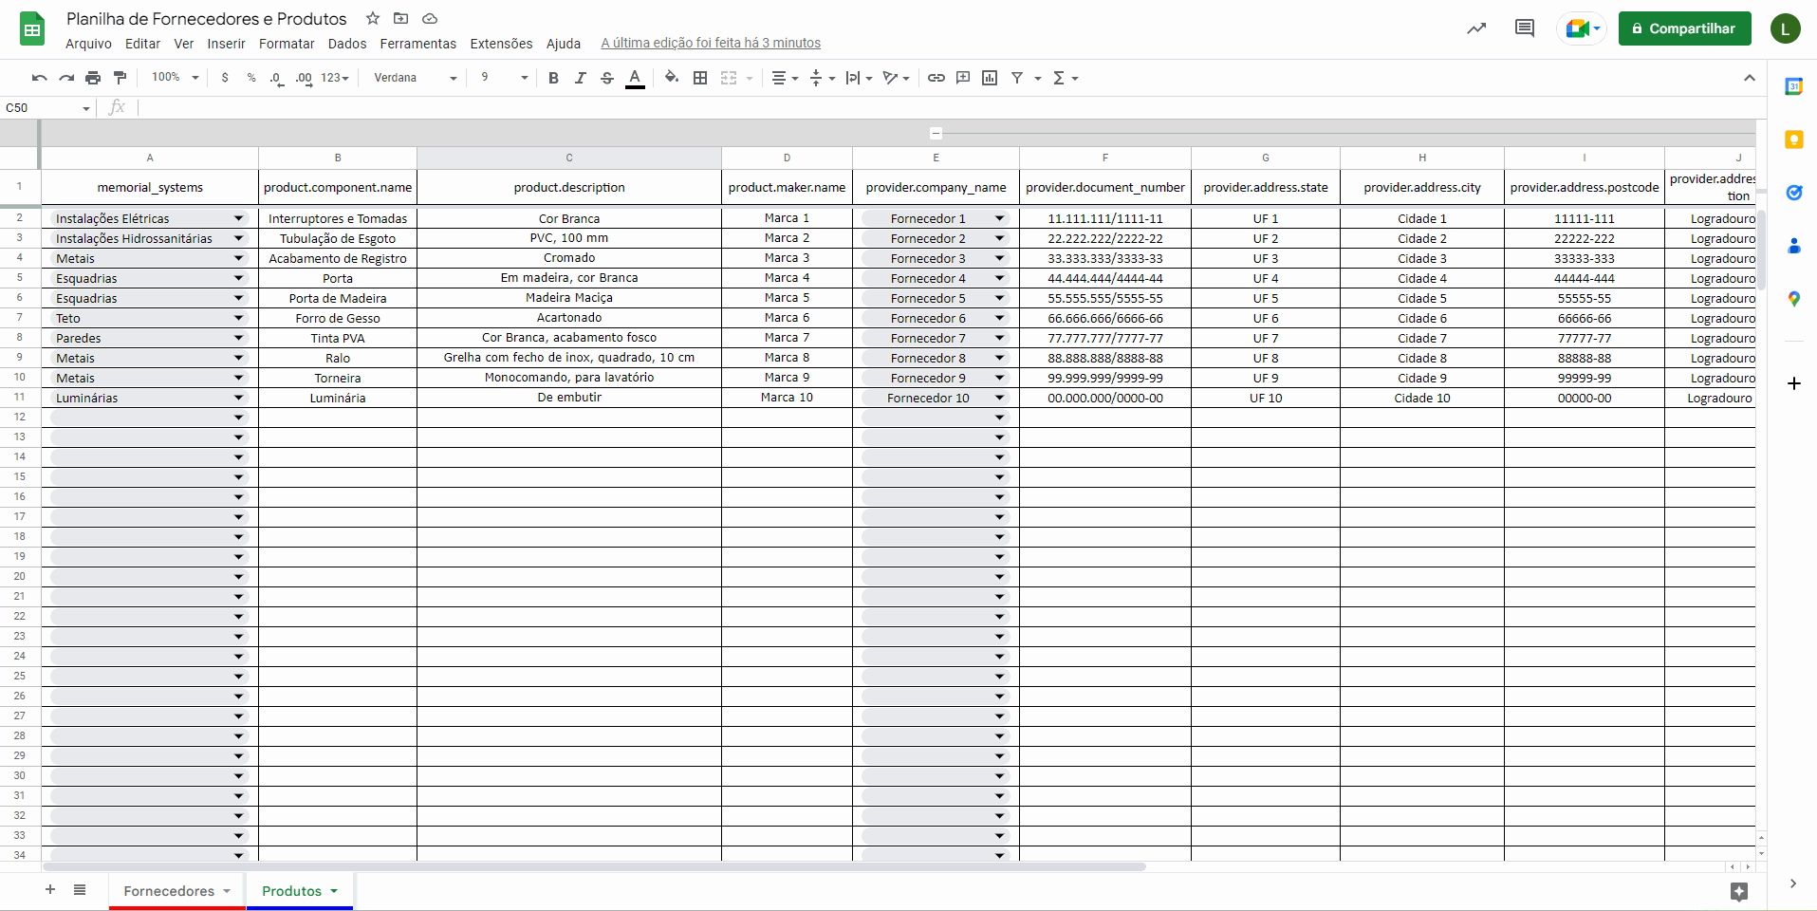Open the Dados menu
This screenshot has width=1817, height=911.
click(346, 44)
